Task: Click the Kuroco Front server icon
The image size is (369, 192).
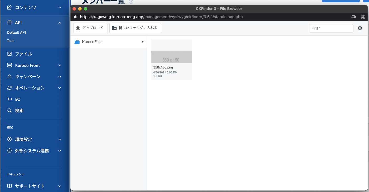Action: click(9, 65)
